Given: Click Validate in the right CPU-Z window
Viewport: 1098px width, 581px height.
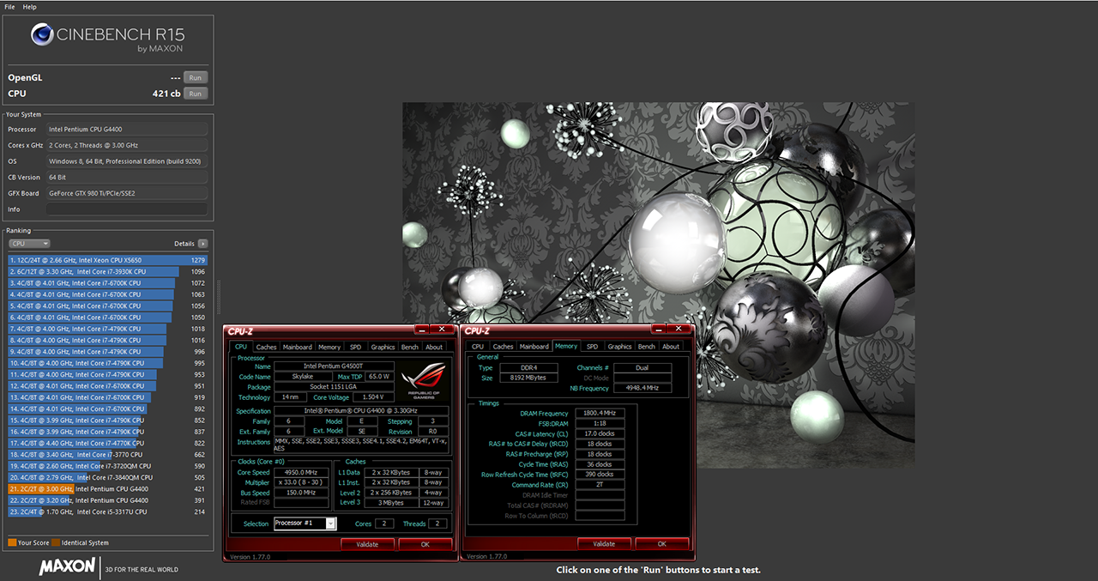Looking at the screenshot, I should (x=604, y=543).
